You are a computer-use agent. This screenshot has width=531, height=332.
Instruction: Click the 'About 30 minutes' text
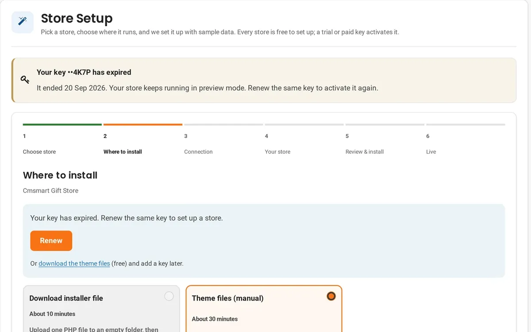215,319
